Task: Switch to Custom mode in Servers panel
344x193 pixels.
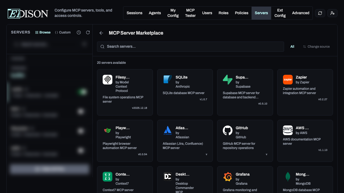Action: click(63, 32)
